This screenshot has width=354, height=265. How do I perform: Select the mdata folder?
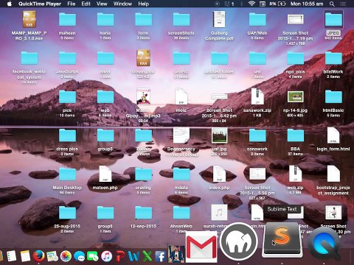(181, 174)
